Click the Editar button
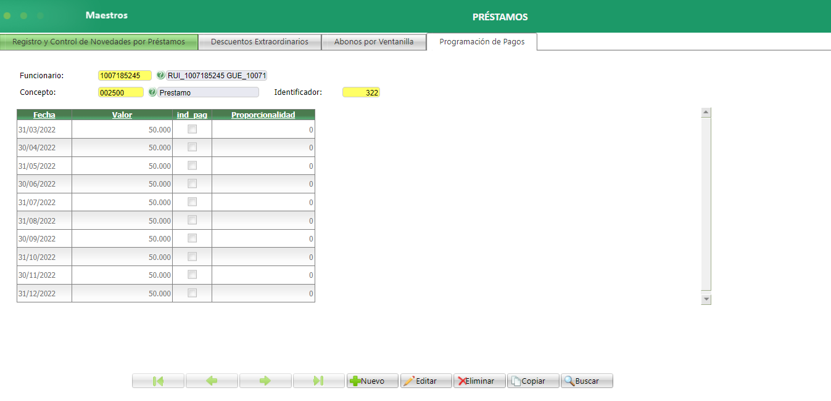 pos(426,381)
